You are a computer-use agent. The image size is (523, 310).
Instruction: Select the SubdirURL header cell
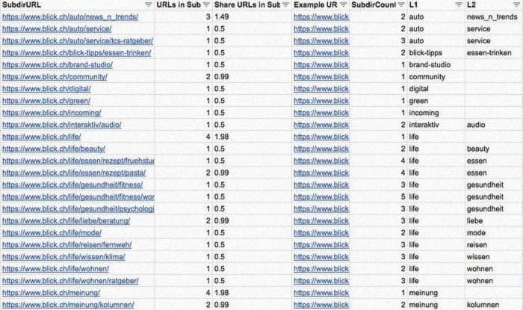coord(78,5)
